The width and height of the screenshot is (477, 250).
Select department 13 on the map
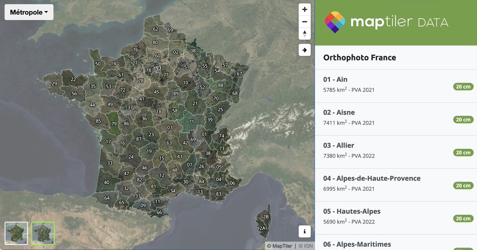[200, 192]
